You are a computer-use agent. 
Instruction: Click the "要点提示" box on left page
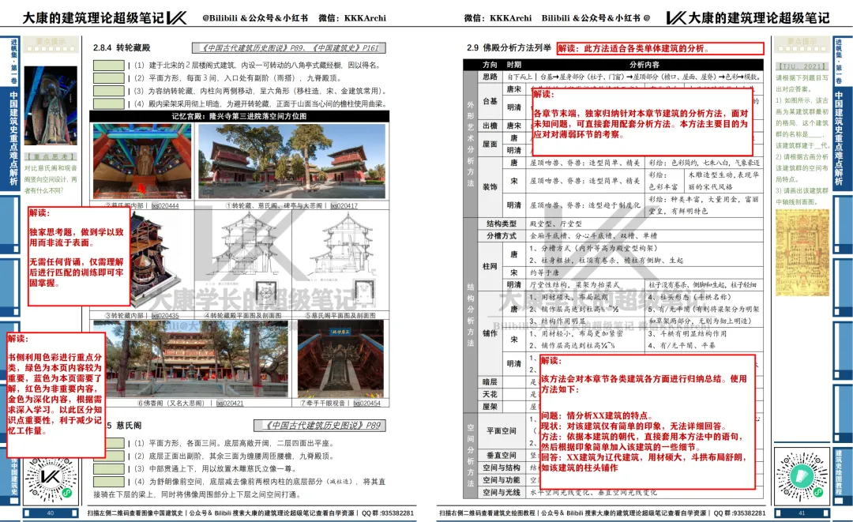51,44
